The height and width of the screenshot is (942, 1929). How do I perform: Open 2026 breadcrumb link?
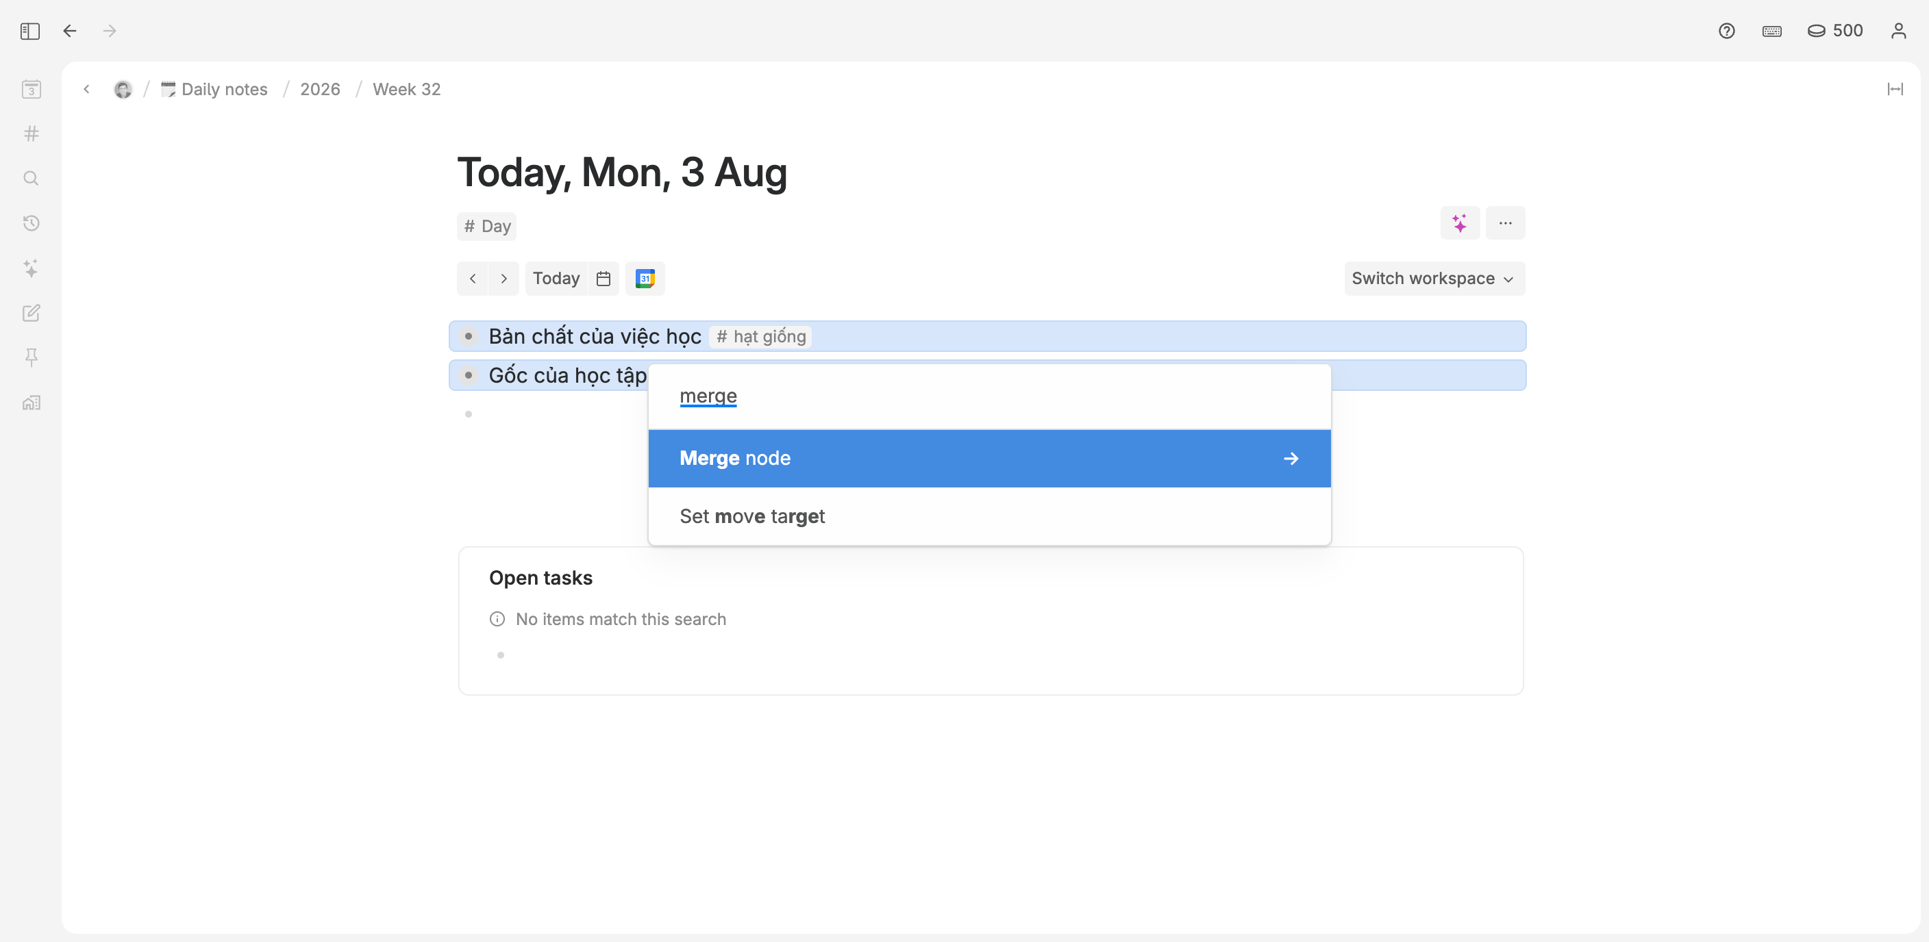coord(320,89)
